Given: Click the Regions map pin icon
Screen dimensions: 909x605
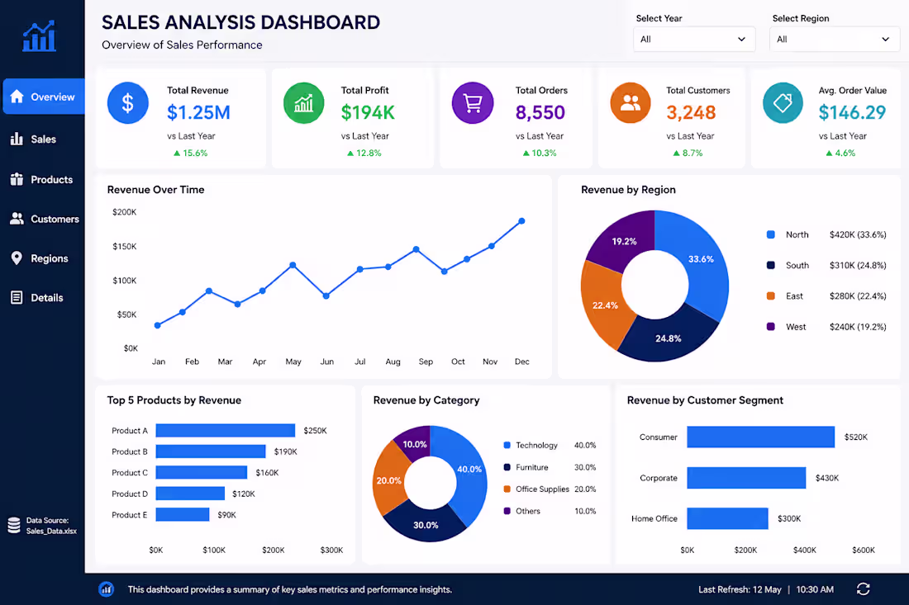Looking at the screenshot, I should tap(17, 258).
